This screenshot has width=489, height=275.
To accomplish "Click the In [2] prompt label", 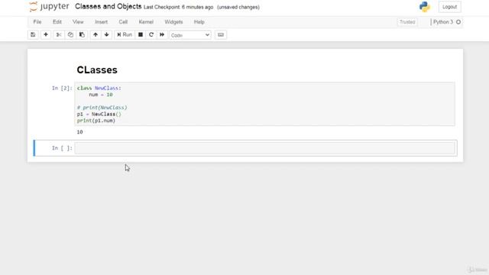I will click(62, 89).
